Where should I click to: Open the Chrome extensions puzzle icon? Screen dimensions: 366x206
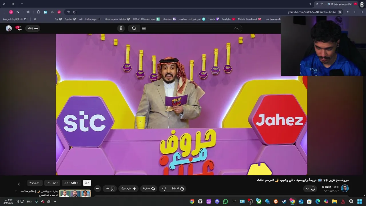pyautogui.click(x=39, y=12)
